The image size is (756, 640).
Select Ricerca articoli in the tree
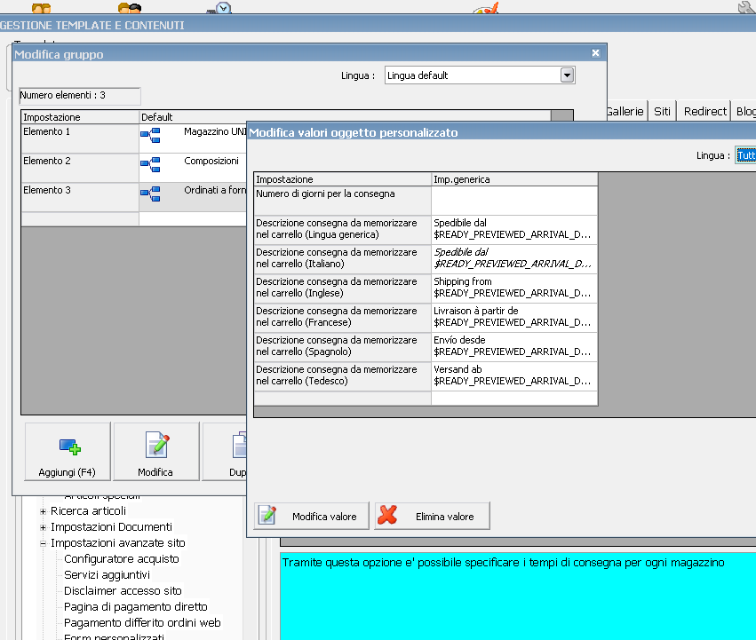88,510
